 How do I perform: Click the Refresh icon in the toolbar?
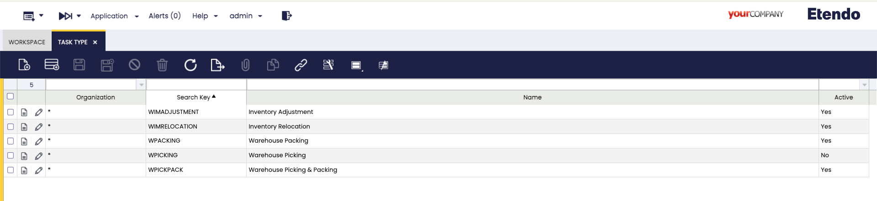190,65
